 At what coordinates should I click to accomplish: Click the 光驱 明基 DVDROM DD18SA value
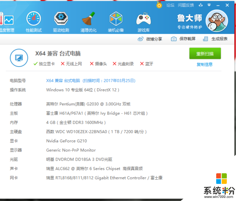[x=79, y=159]
